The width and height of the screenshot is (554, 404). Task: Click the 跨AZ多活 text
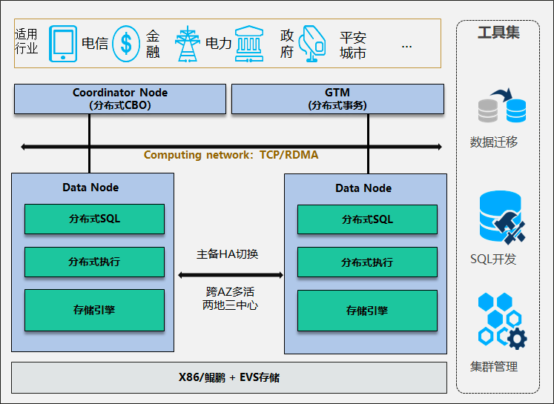pyautogui.click(x=230, y=292)
